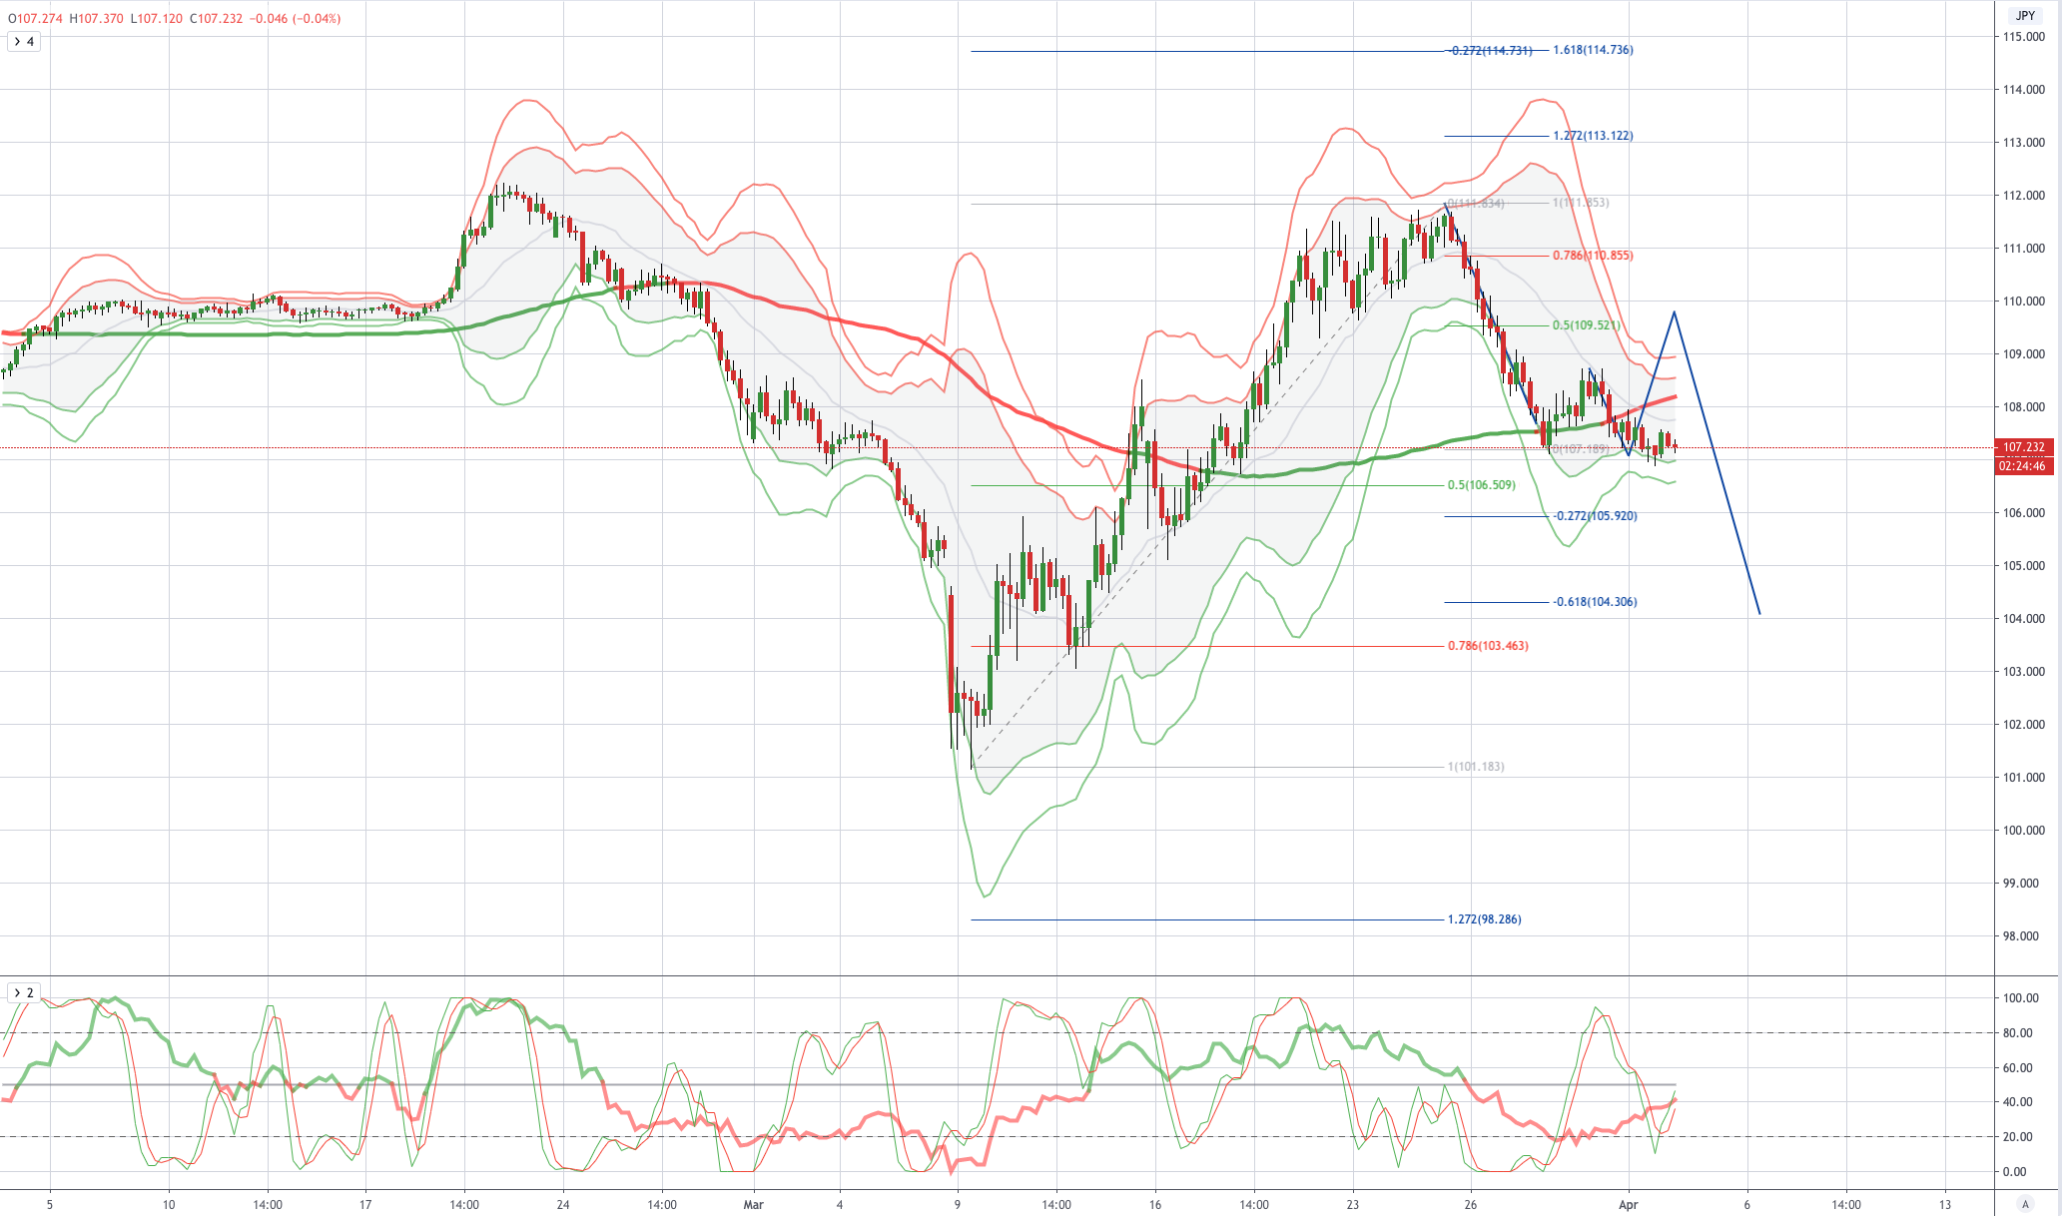
Task: Click the 98.000 price axis label
Action: pos(2023,936)
